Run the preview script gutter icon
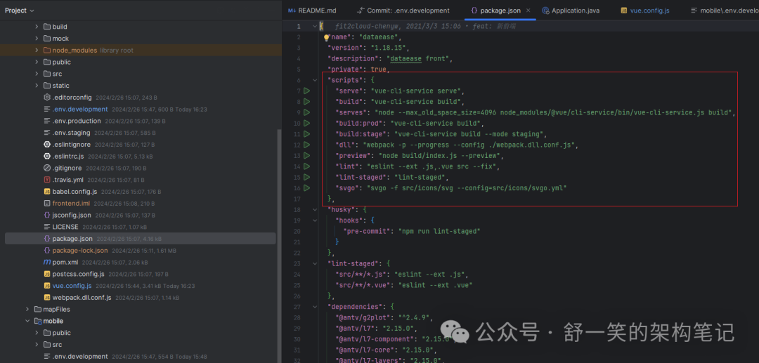 click(306, 156)
